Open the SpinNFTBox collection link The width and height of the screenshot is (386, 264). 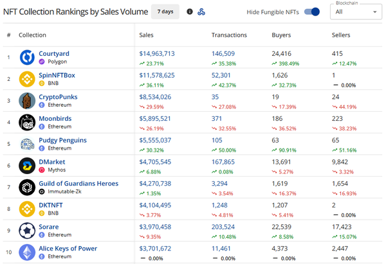[57, 75]
